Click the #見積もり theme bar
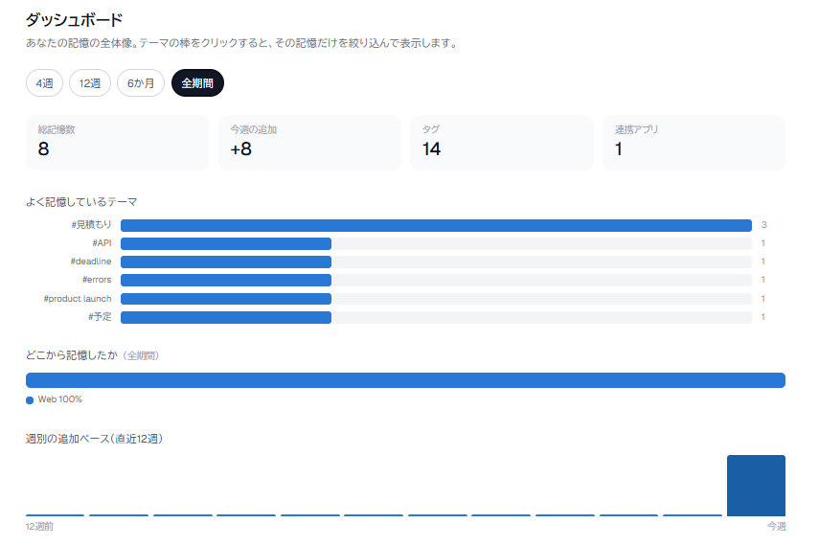The image size is (819, 546). coord(436,225)
